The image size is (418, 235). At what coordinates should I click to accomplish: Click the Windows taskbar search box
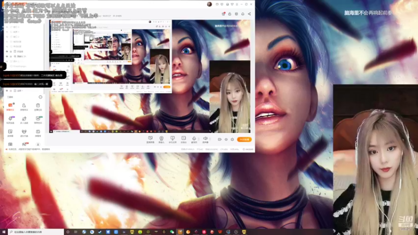tap(36, 232)
